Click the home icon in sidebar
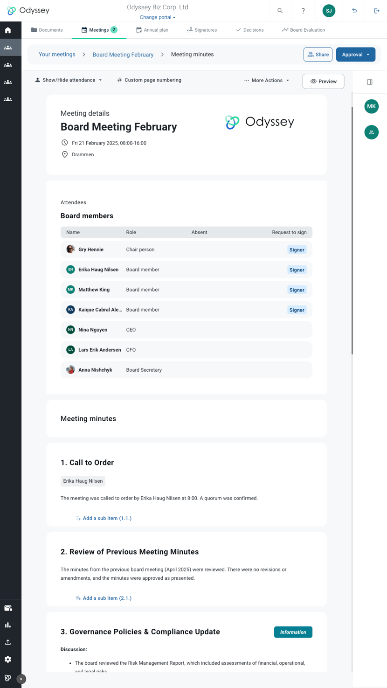Image resolution: width=387 pixels, height=688 pixels. [8, 30]
